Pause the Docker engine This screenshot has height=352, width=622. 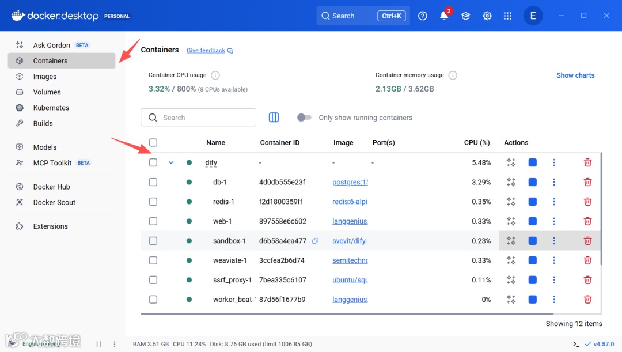[x=99, y=344]
